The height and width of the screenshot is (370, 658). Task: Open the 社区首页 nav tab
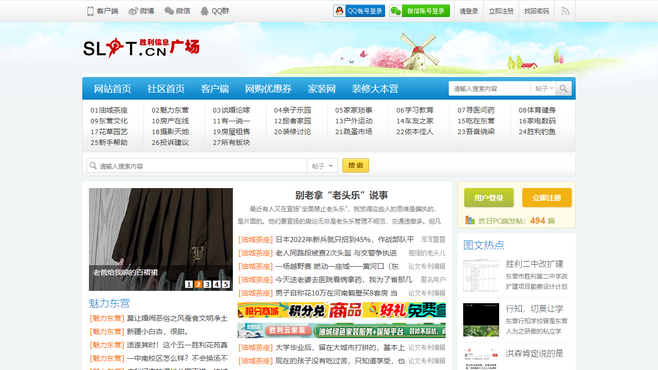166,89
